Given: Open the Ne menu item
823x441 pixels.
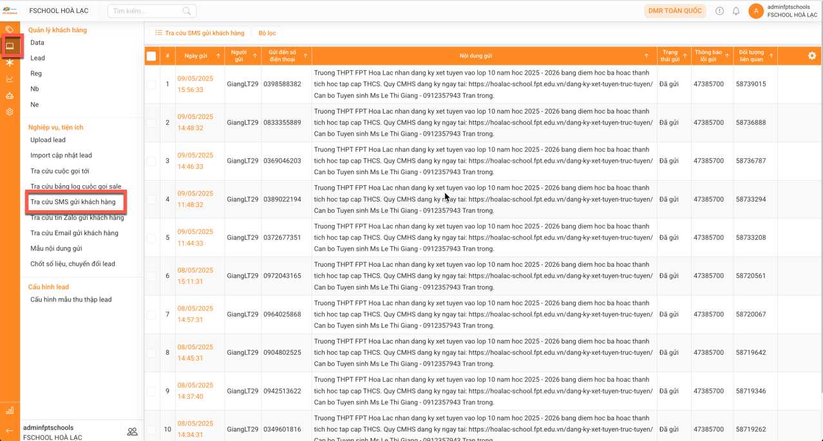Looking at the screenshot, I should (35, 104).
